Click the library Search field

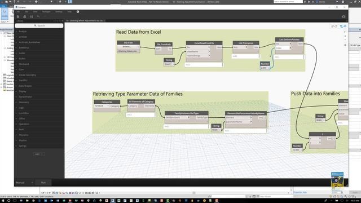coord(39,26)
